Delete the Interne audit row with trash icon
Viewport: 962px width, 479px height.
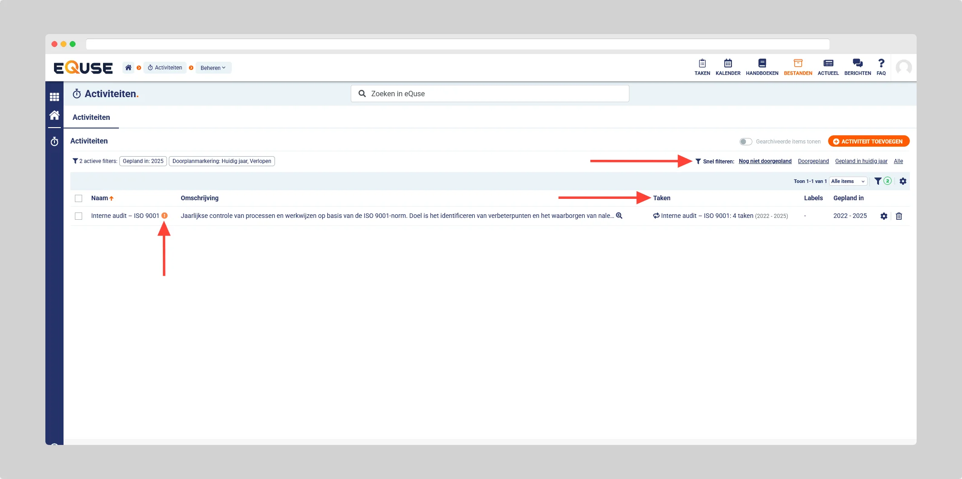(x=898, y=216)
